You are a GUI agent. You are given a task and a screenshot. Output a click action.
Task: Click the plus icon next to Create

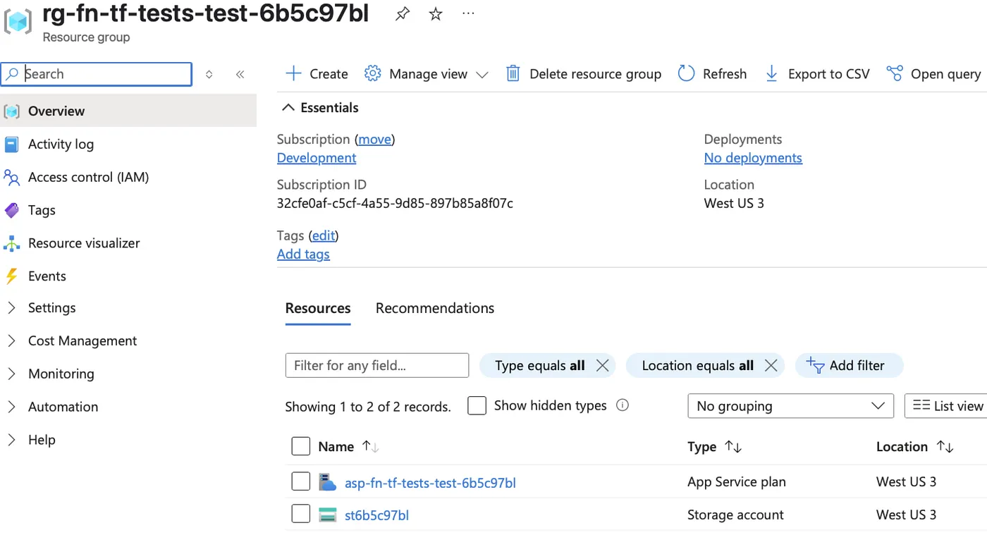(x=293, y=73)
